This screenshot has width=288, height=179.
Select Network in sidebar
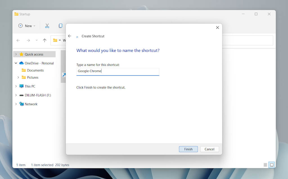[x=31, y=104]
